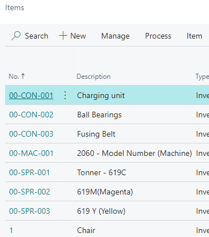Open item 00-CON-003 link
This screenshot has height=237, width=209.
tap(31, 134)
